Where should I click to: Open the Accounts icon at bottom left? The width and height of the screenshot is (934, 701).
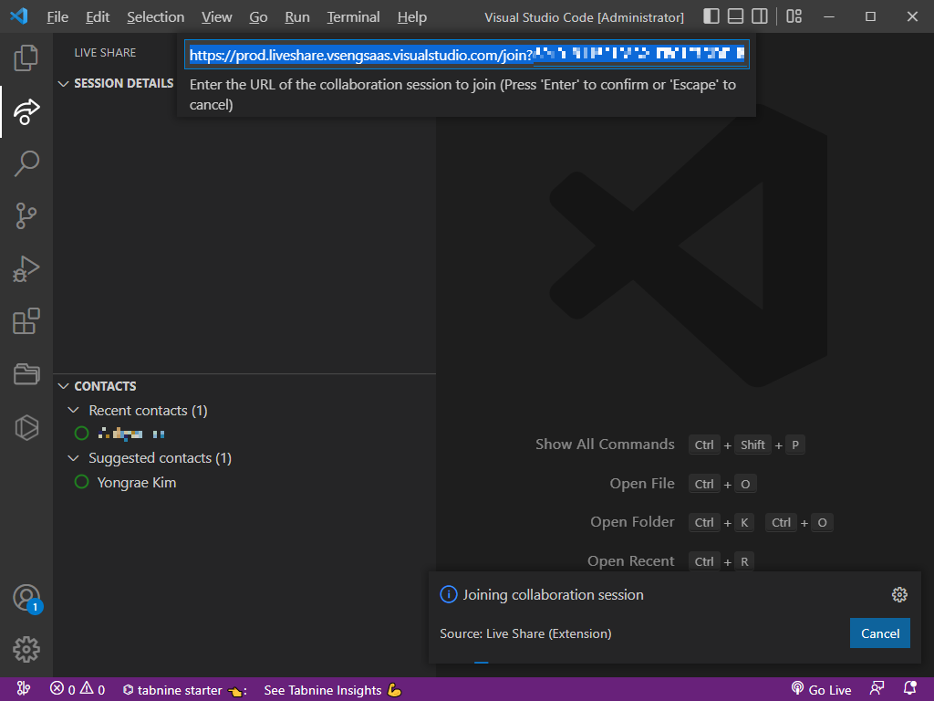pos(26,598)
